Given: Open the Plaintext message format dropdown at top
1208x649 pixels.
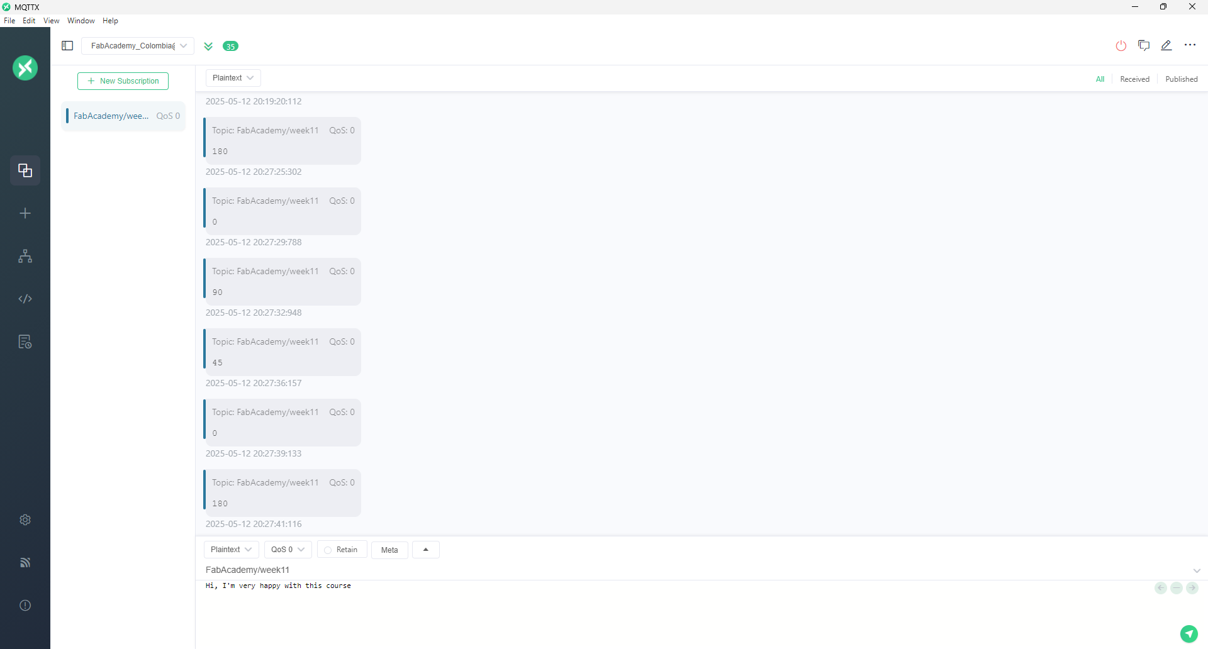Looking at the screenshot, I should click(x=233, y=78).
